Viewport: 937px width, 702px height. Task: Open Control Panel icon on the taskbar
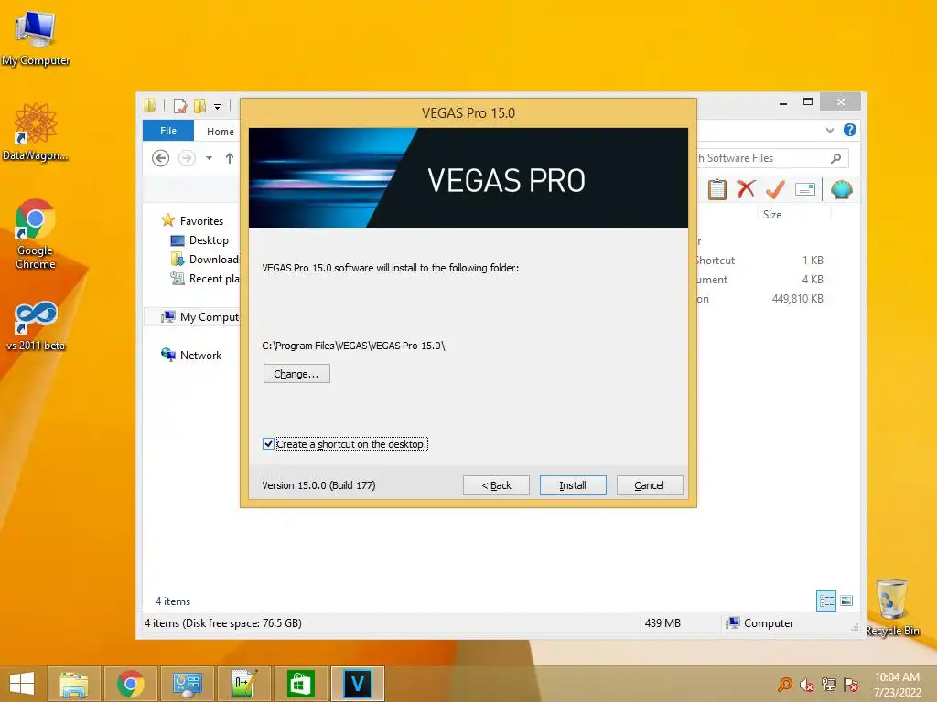(x=187, y=684)
